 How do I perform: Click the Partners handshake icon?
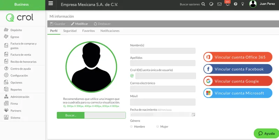point(6,110)
